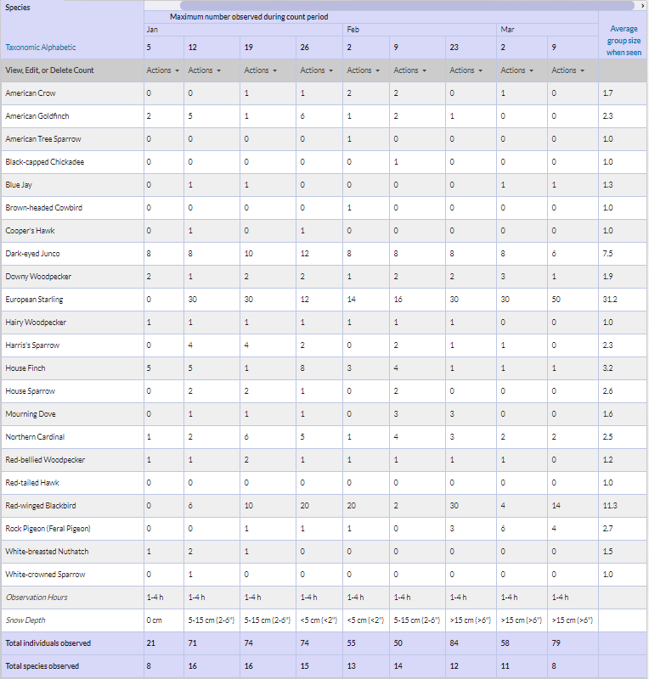Open Actions dropdown for Jan 19 count

point(261,70)
